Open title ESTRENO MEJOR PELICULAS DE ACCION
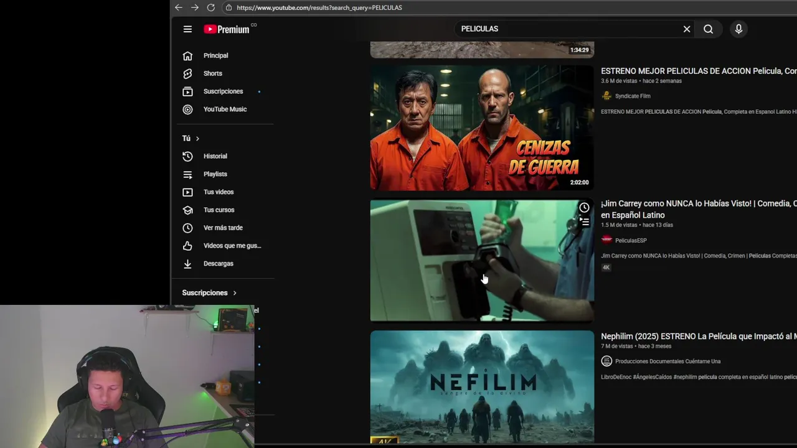The image size is (797, 448). click(x=699, y=71)
